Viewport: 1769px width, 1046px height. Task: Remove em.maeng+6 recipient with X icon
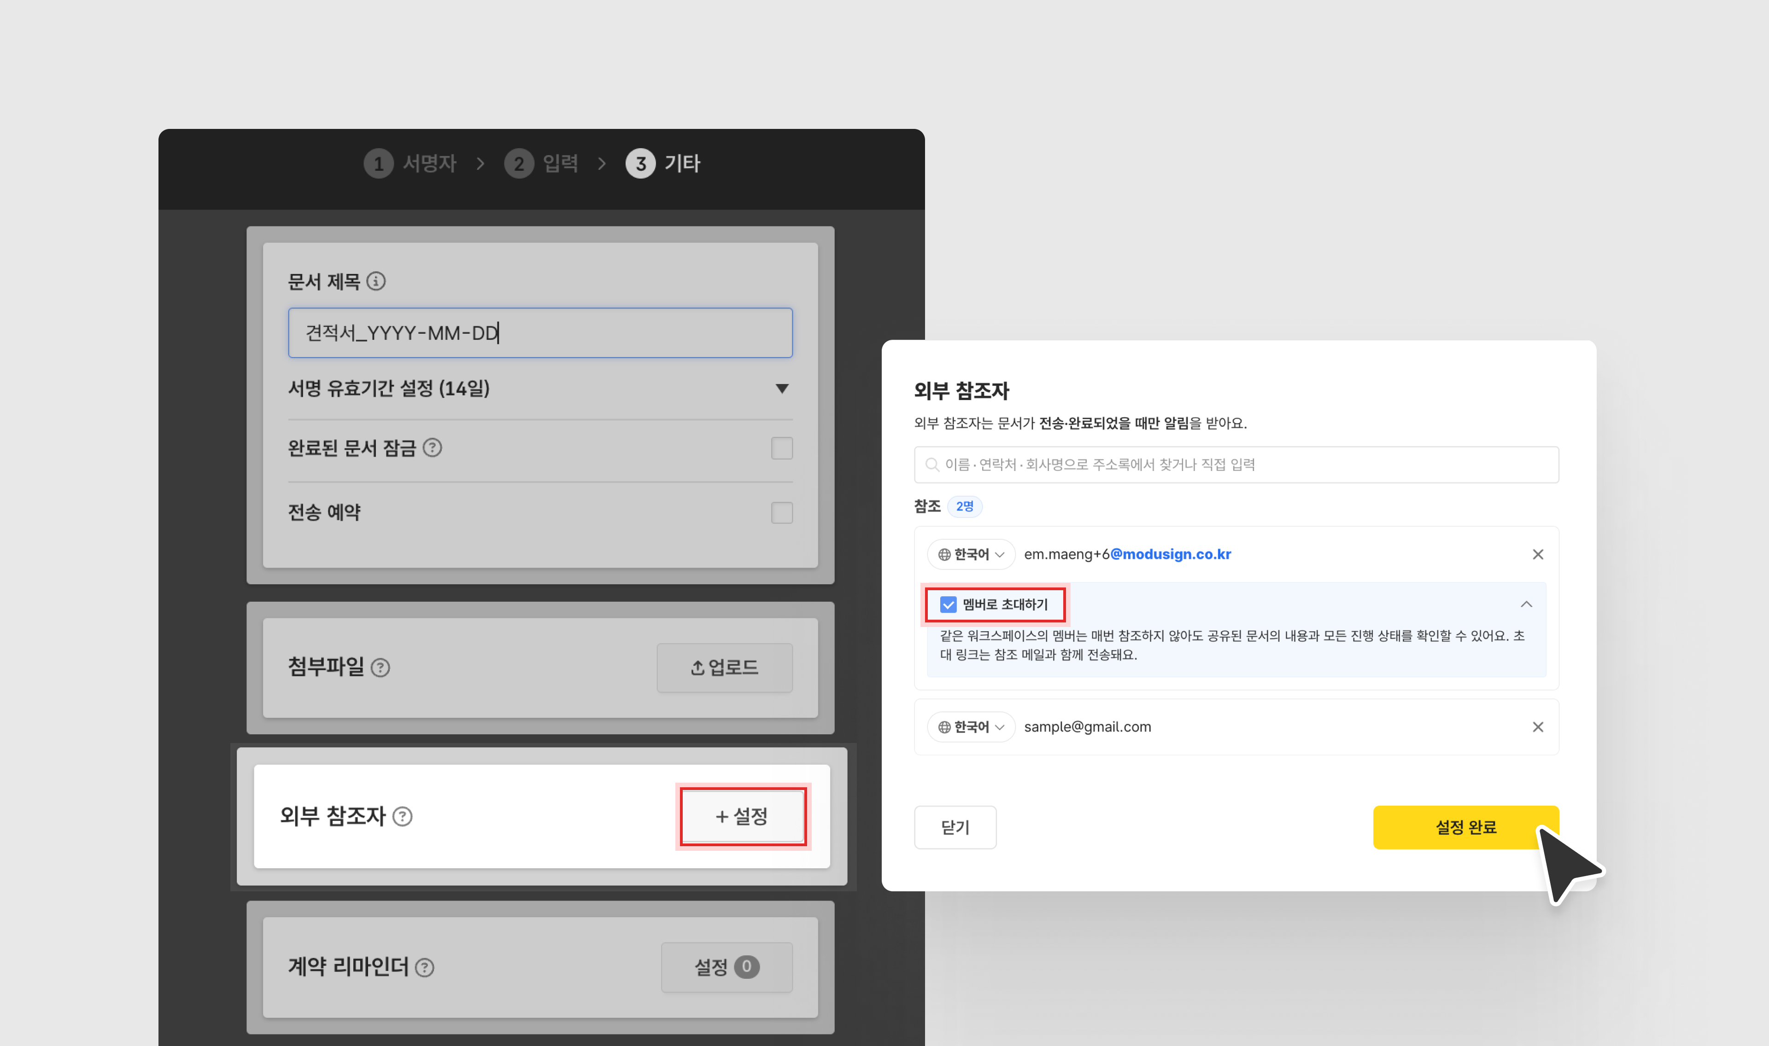tap(1538, 554)
